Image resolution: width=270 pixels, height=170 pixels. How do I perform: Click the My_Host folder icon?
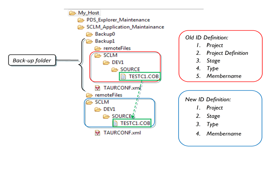tap(72, 13)
